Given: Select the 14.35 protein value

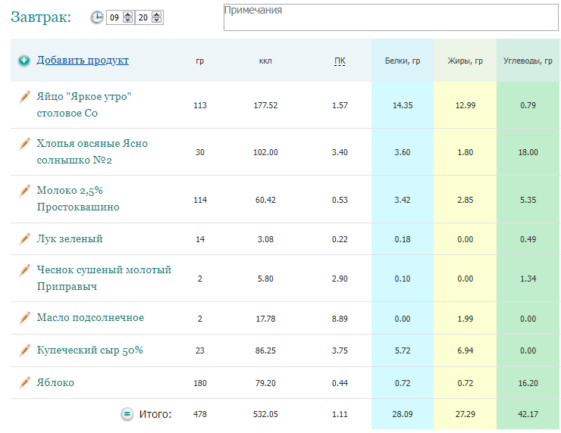Looking at the screenshot, I should tap(403, 105).
